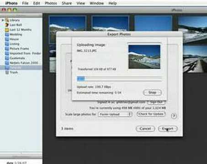Viewport: 207px width, 164px height.
Task: Select the right-side photo in second row
Action: point(195,59)
